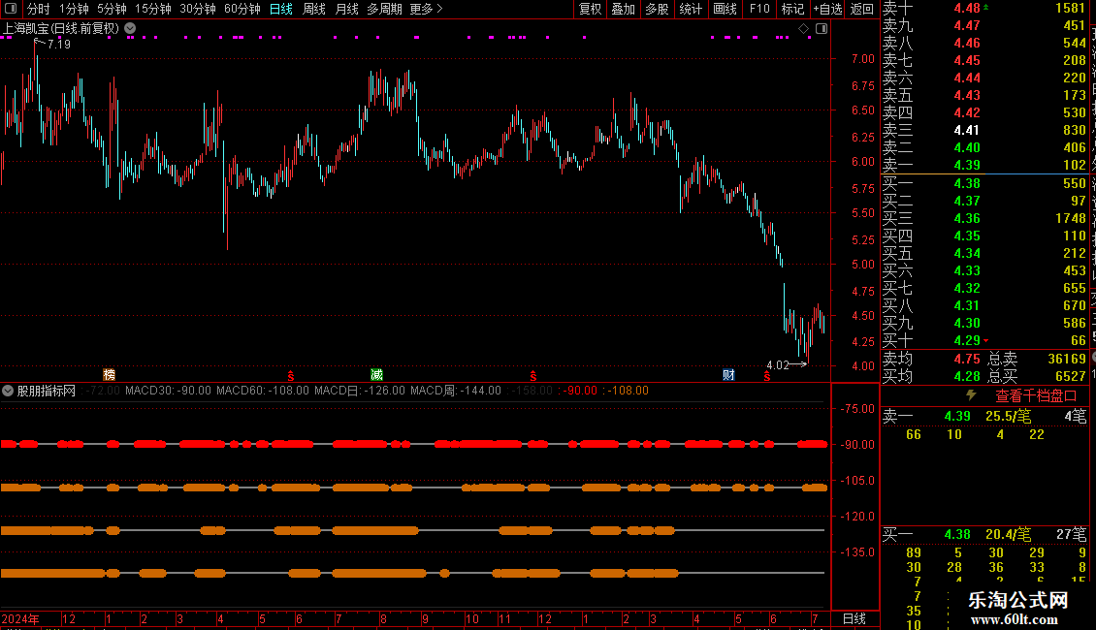
Task: Click the 卖一 ask price 4.39 row
Action: tap(984, 165)
